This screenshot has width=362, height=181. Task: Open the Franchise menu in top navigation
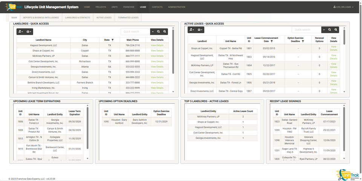tap(129, 7)
